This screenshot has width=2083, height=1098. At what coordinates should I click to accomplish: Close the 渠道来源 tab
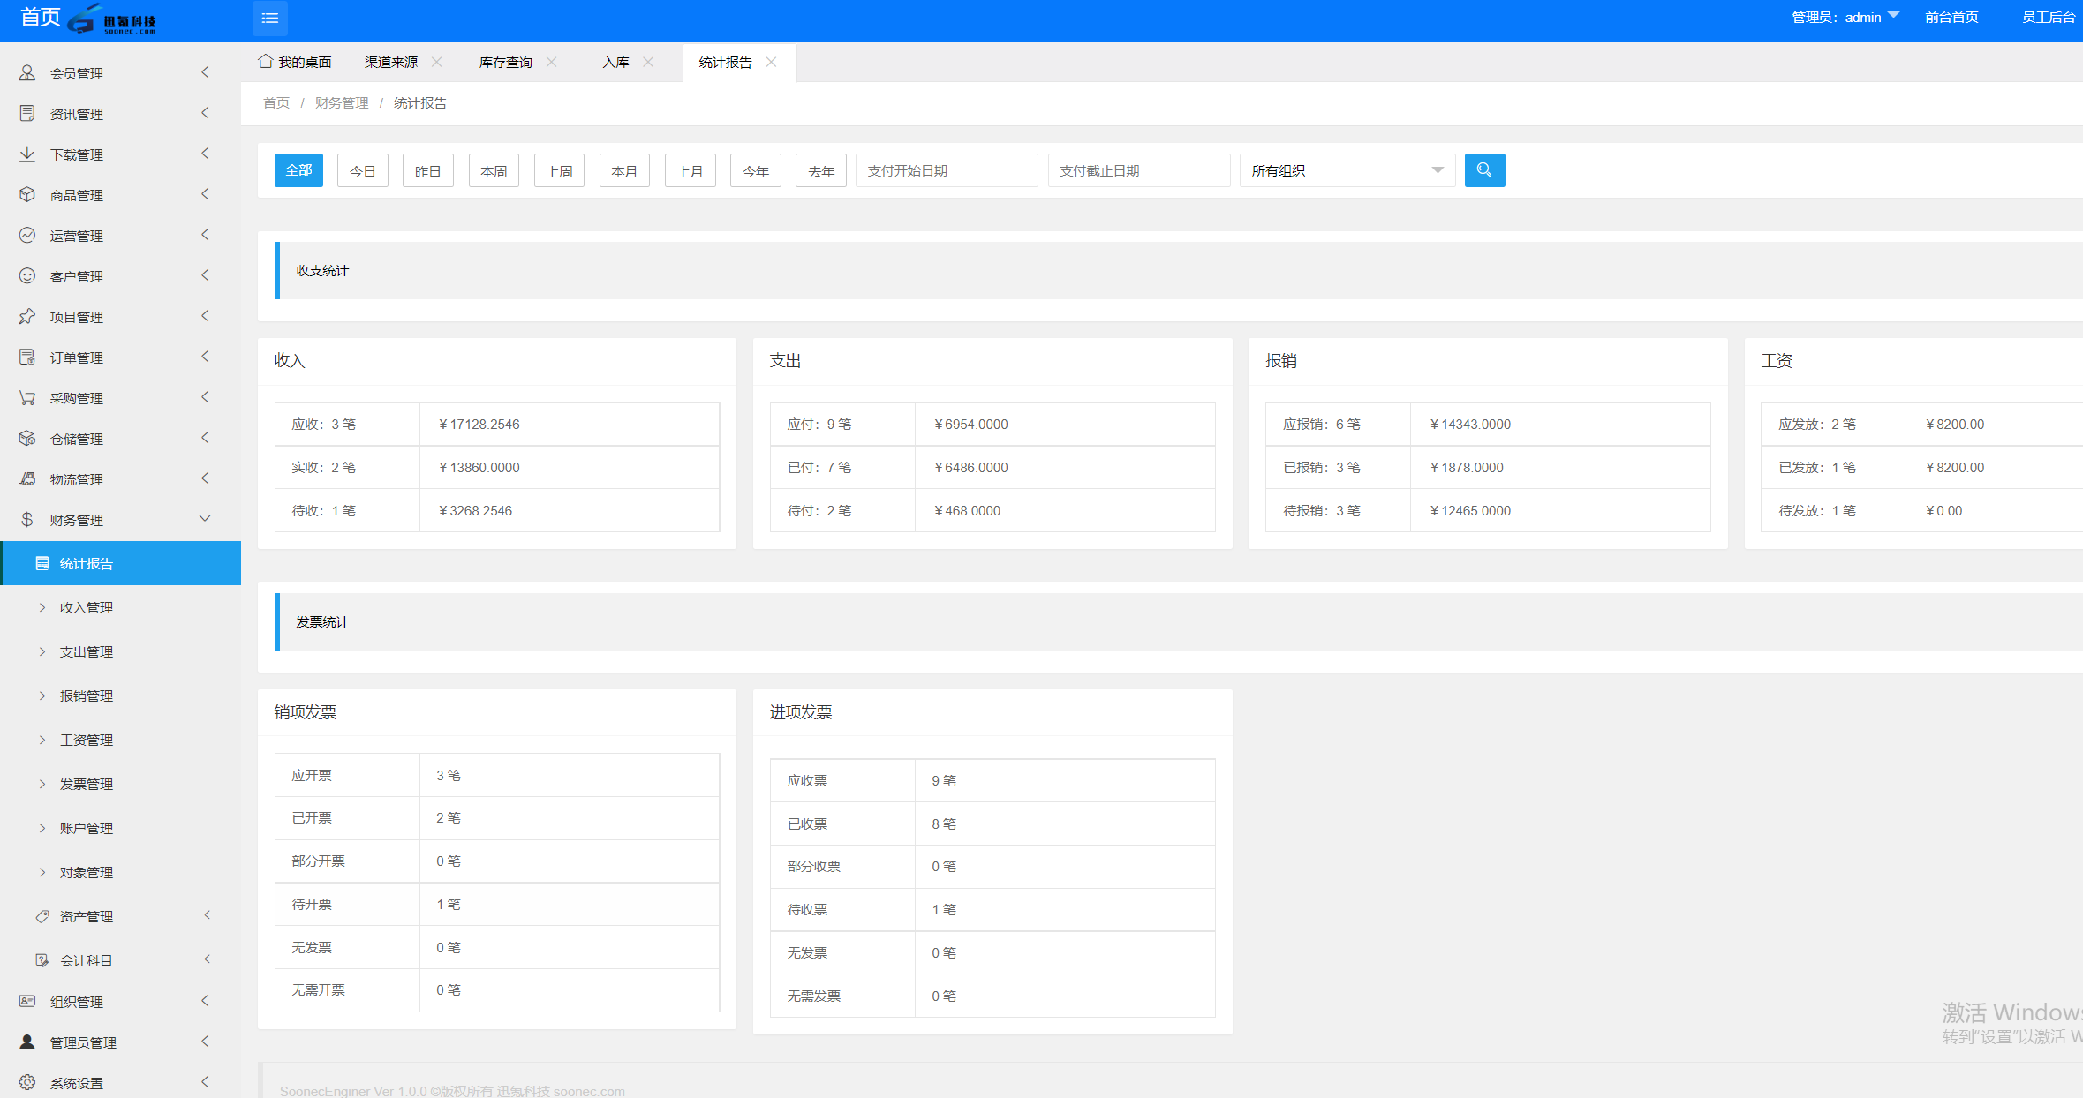click(x=436, y=62)
